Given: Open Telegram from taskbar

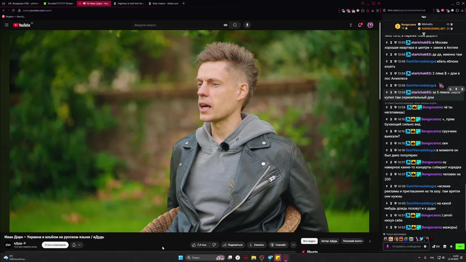Looking at the screenshot, I should pos(270,258).
